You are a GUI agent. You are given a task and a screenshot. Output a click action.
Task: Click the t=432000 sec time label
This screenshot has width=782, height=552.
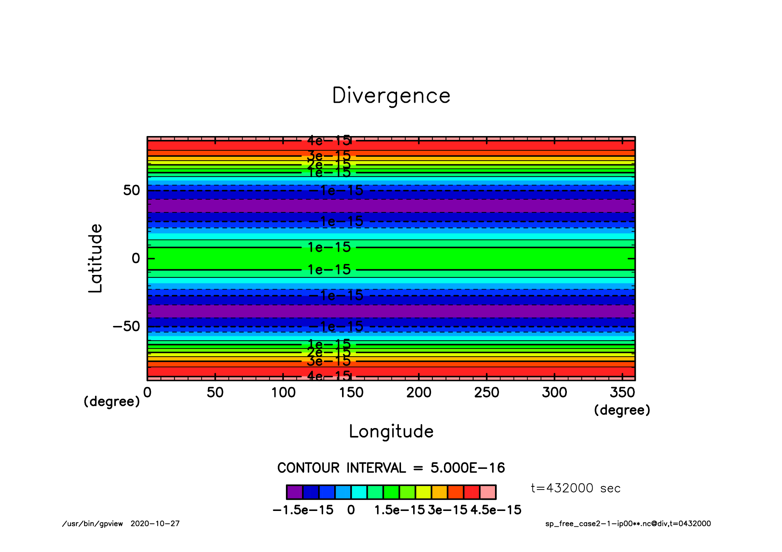(x=575, y=488)
